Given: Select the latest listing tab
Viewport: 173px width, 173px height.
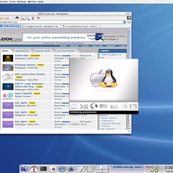Looking at the screenshot, I should click(5, 51).
